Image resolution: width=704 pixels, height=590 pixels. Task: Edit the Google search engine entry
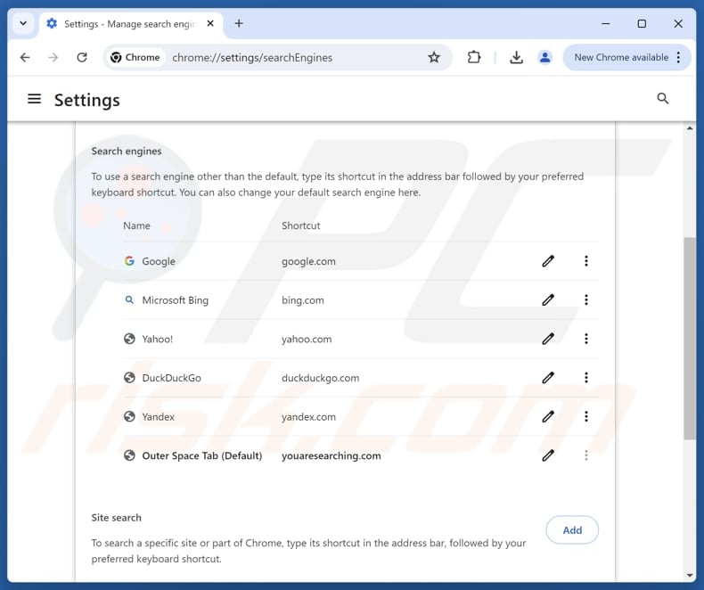[x=548, y=261]
